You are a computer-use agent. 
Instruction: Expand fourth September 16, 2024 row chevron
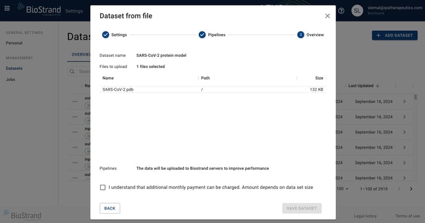point(405,148)
